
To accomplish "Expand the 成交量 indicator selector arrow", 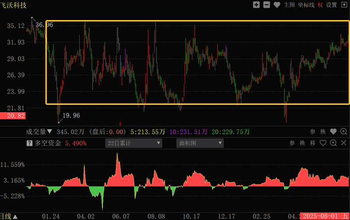I will pos(49,131).
